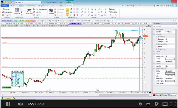Viewport: 178px width, 108px height.
Task: Click the zoom-in plus button
Action: coord(155,6)
